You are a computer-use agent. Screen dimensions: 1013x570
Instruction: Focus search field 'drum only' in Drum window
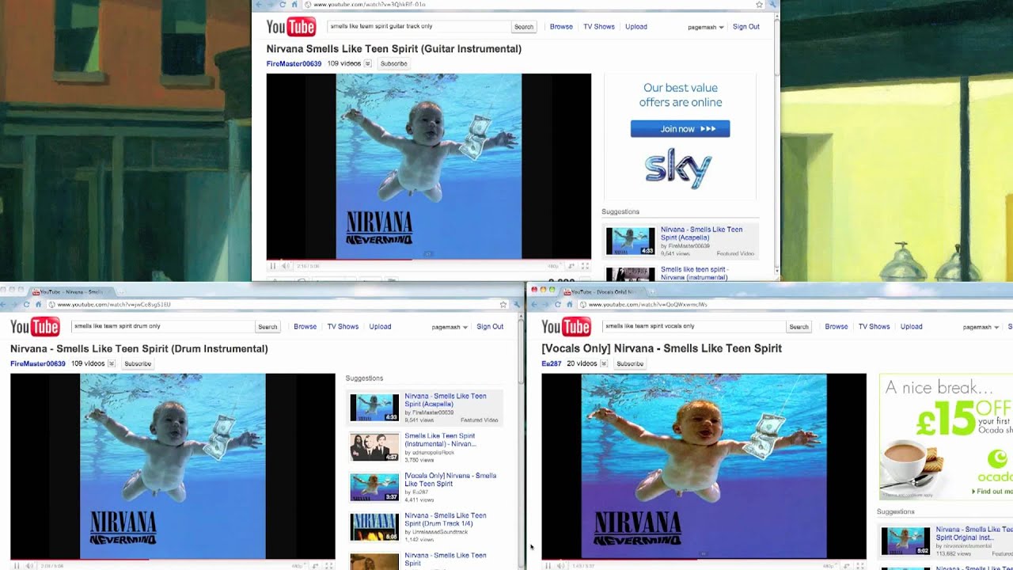coord(162,327)
